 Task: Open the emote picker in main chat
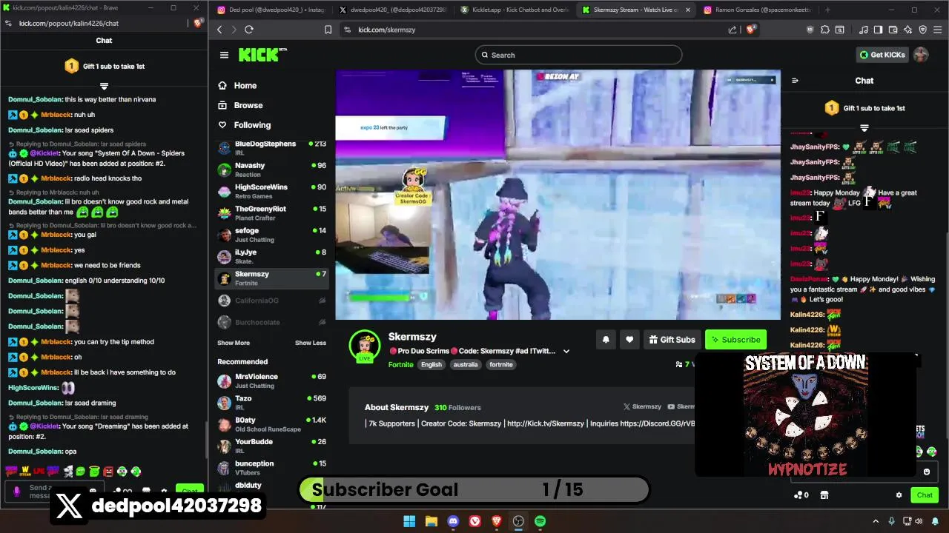click(x=926, y=472)
